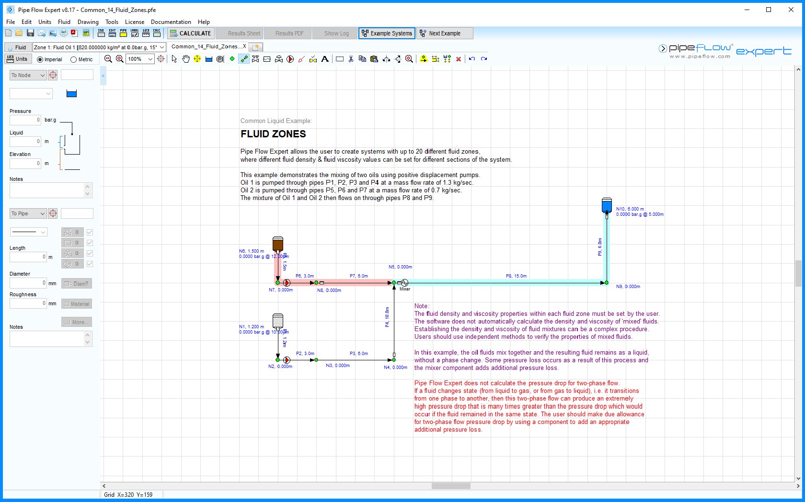
Task: Open a file via the folder icon
Action: (x=19, y=33)
